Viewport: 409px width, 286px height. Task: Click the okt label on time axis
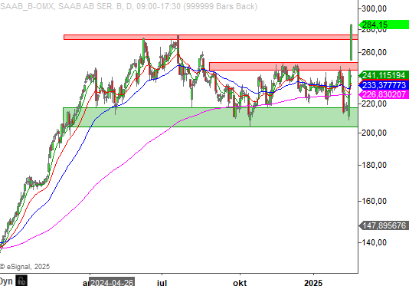240,283
